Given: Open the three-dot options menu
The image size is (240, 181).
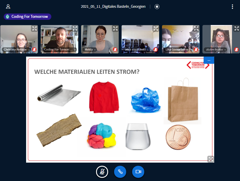Looking at the screenshot, I should (x=232, y=7).
